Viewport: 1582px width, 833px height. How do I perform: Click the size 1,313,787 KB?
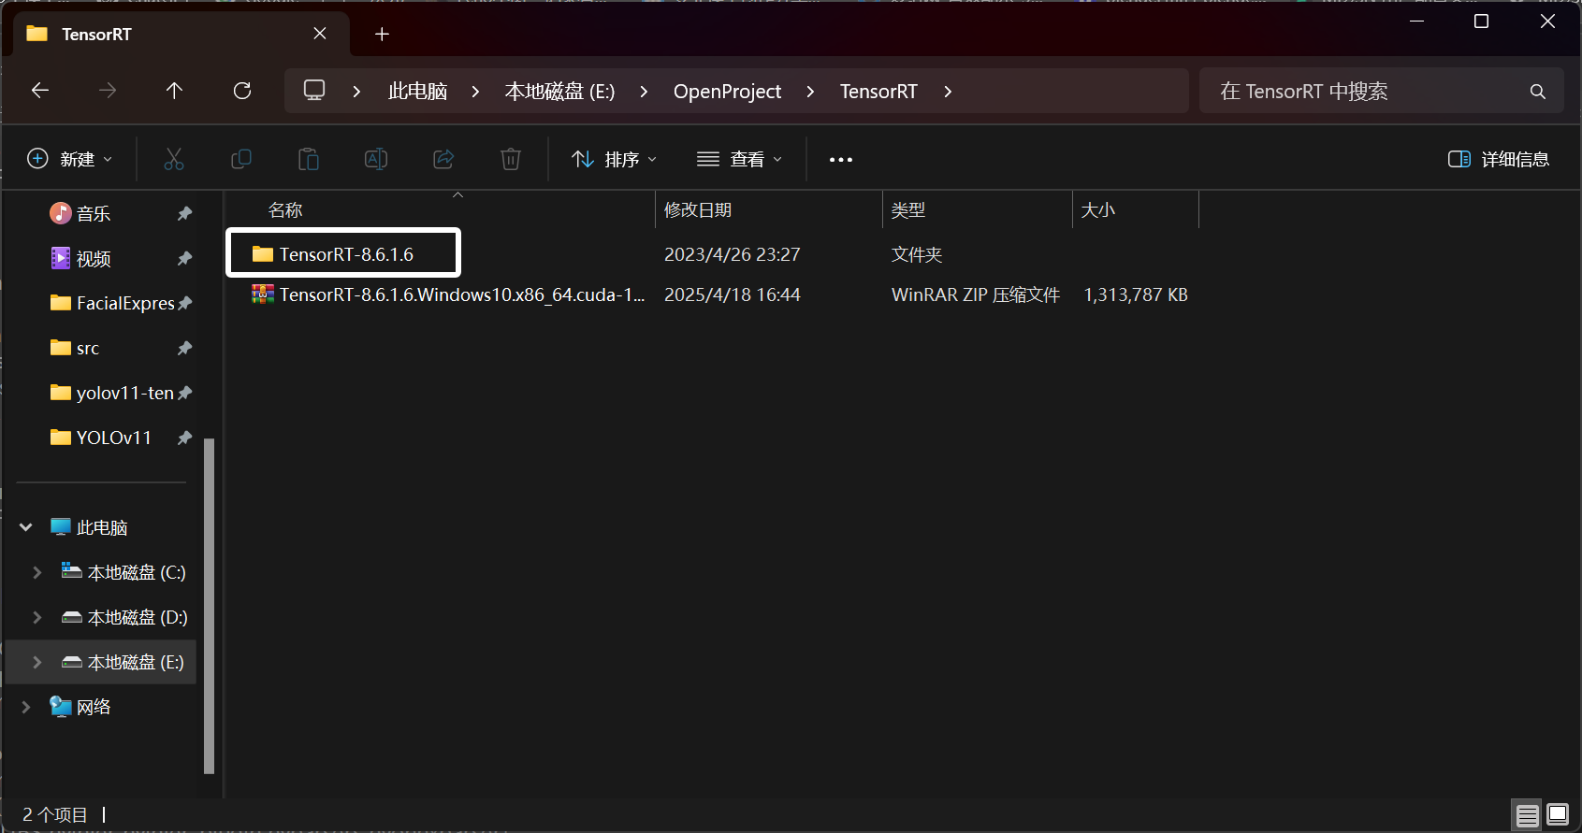pyautogui.click(x=1136, y=294)
